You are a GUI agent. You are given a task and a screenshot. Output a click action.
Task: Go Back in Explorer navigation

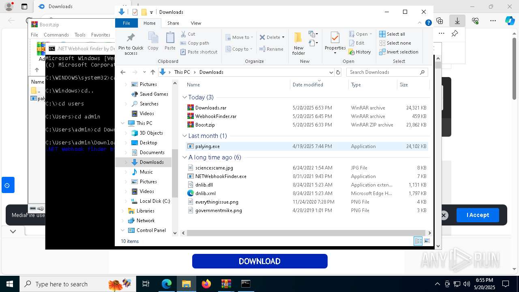click(x=123, y=72)
